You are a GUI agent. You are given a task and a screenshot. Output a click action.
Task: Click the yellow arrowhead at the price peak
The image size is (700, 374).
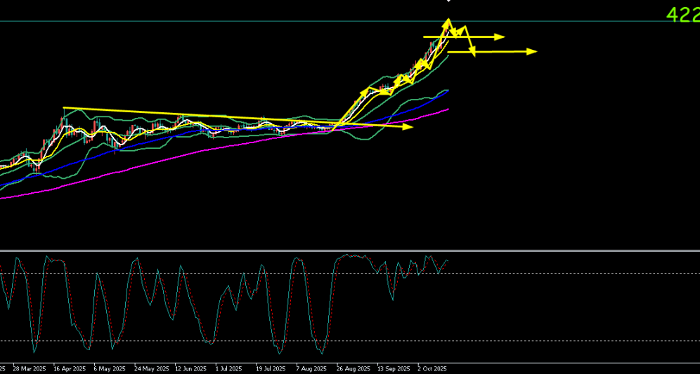tap(447, 22)
